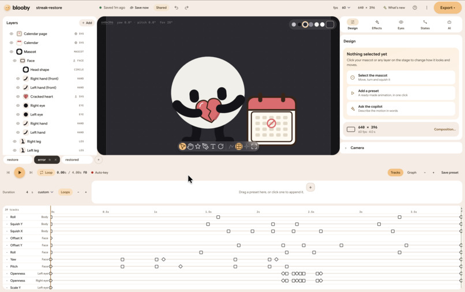
Task: Switch to the States tab
Action: click(x=425, y=25)
